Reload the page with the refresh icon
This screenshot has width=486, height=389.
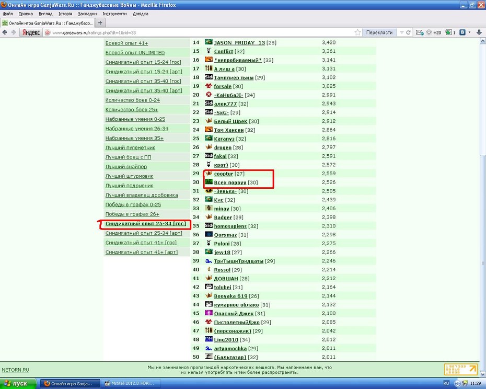point(409,32)
